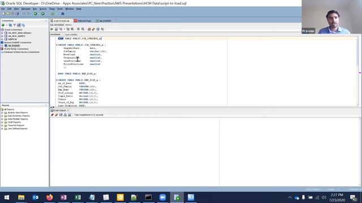This screenshot has height=203, width=362.
Task: Close the Script Output tab
Action: click(x=68, y=111)
